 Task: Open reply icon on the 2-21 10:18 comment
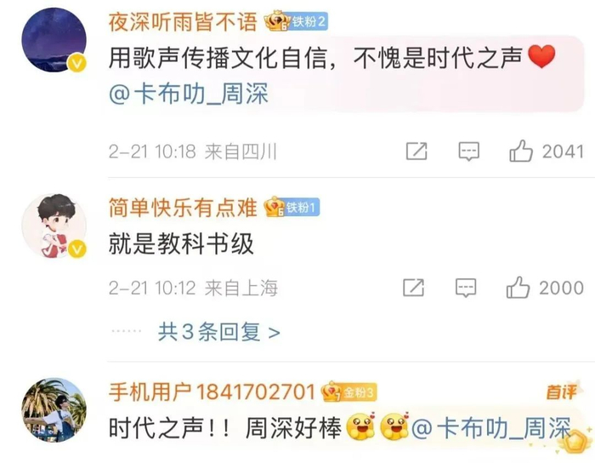pyautogui.click(x=468, y=151)
